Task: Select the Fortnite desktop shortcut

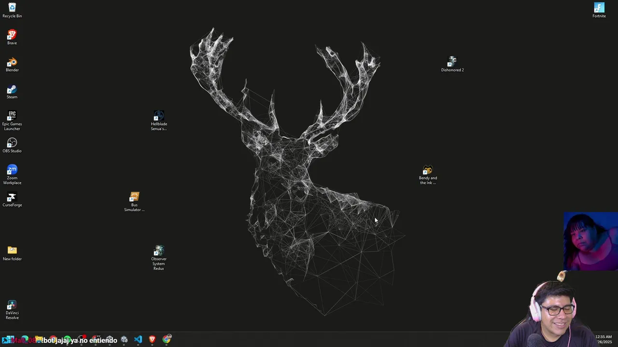Action: pos(599,11)
